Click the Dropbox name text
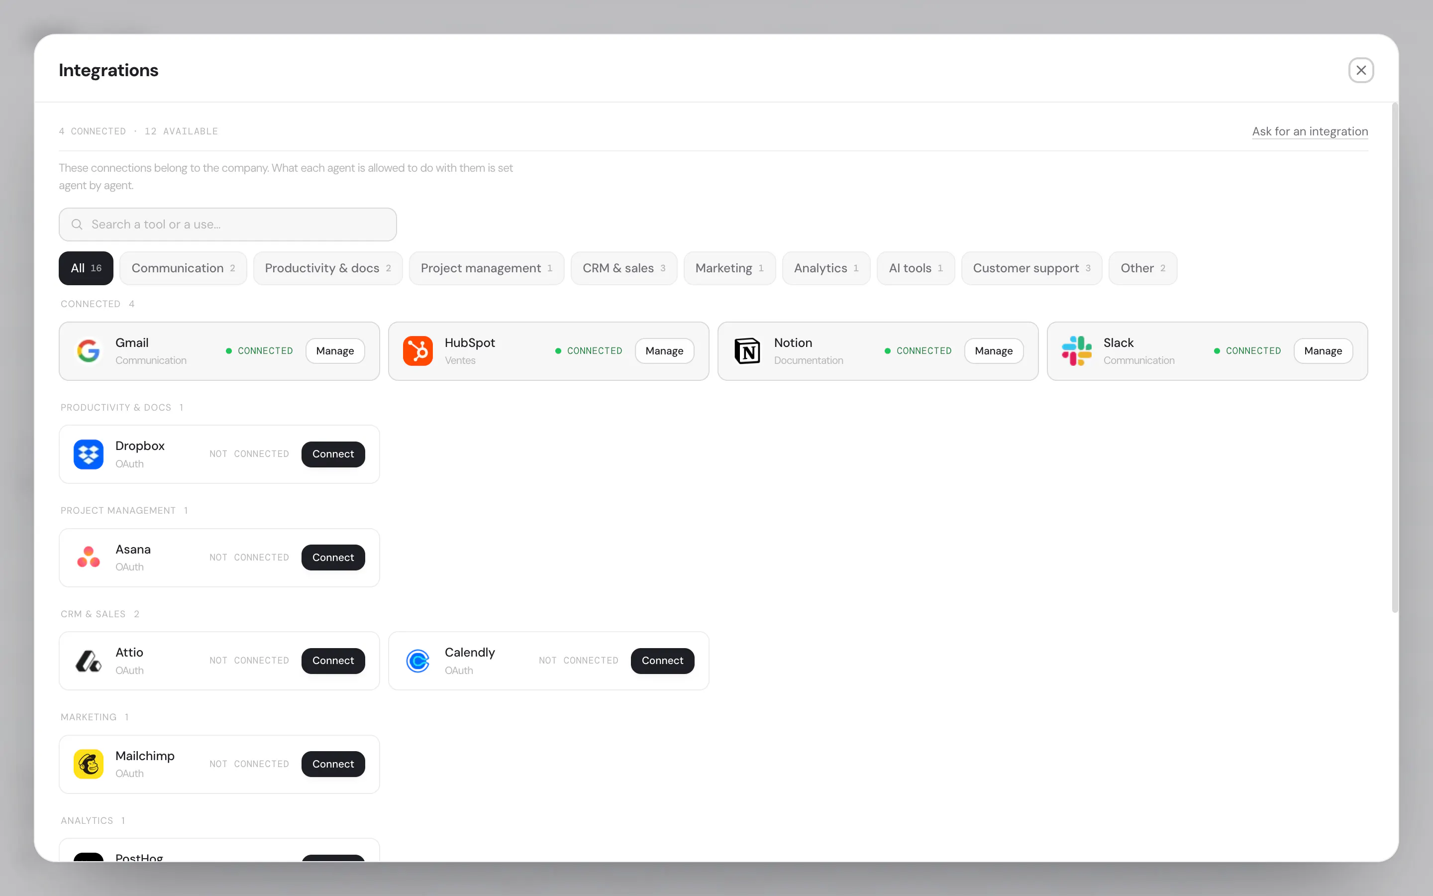Screen dimensions: 1433x896 pyautogui.click(x=140, y=446)
